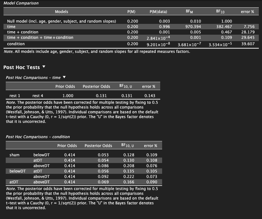Click the sham condition row label
Screen dimensions: 262x219
14,155
